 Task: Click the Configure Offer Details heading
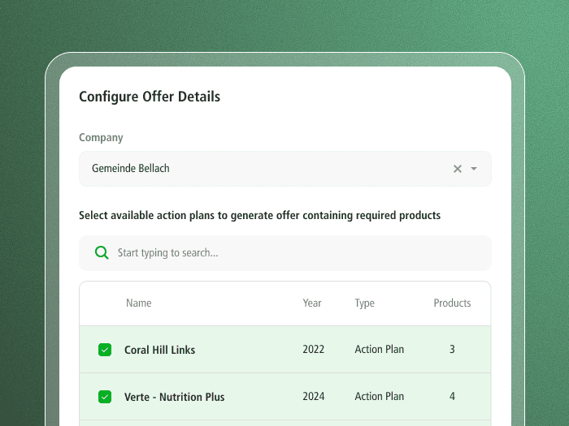(150, 97)
